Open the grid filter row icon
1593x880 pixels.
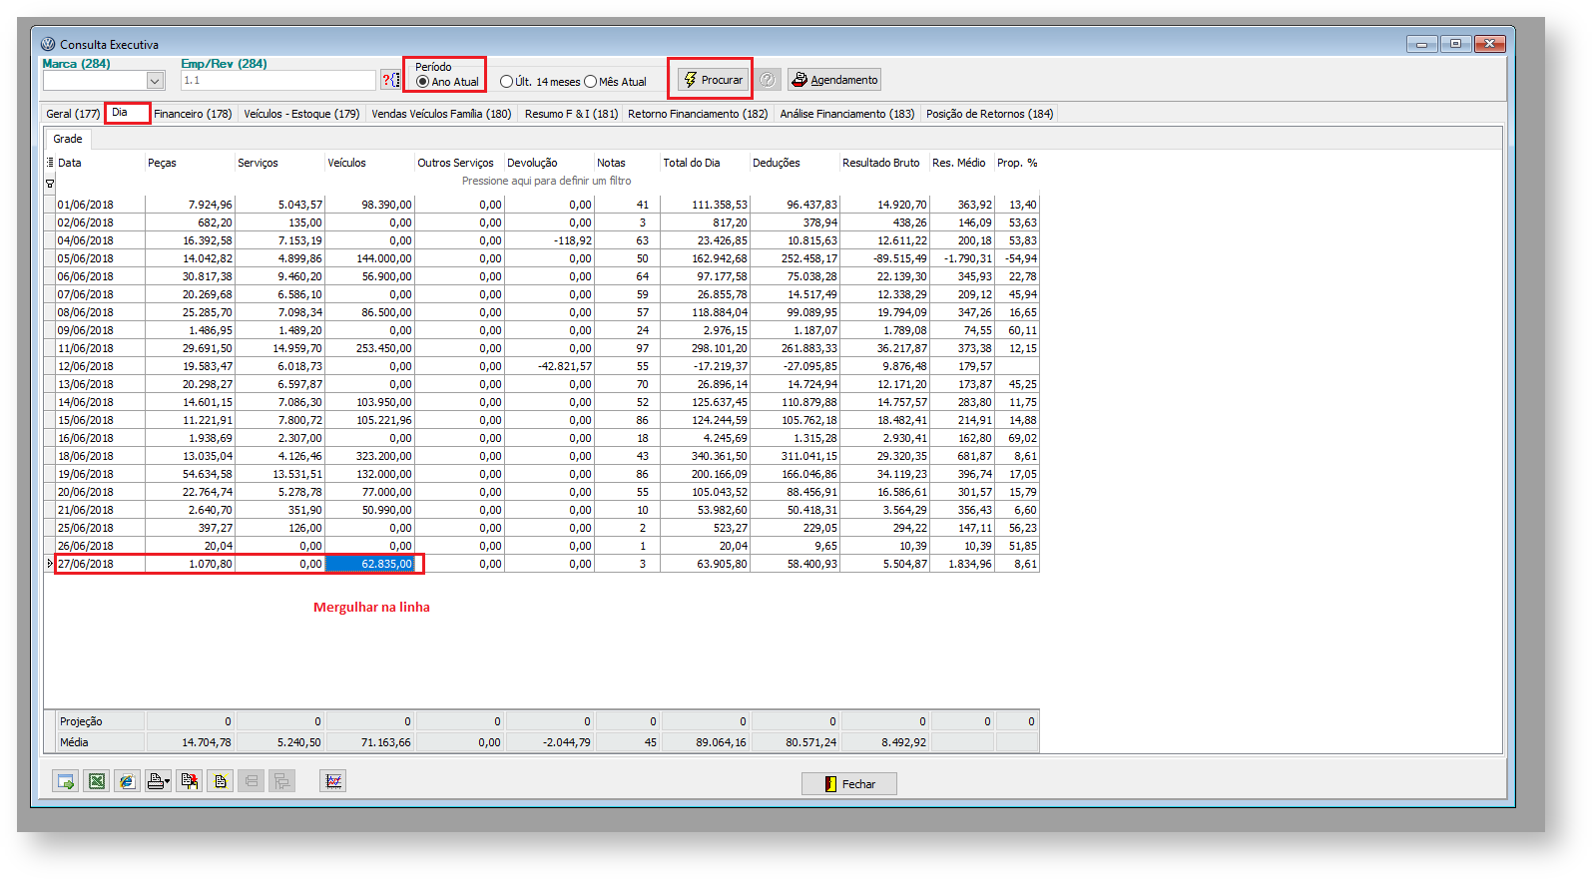(50, 184)
